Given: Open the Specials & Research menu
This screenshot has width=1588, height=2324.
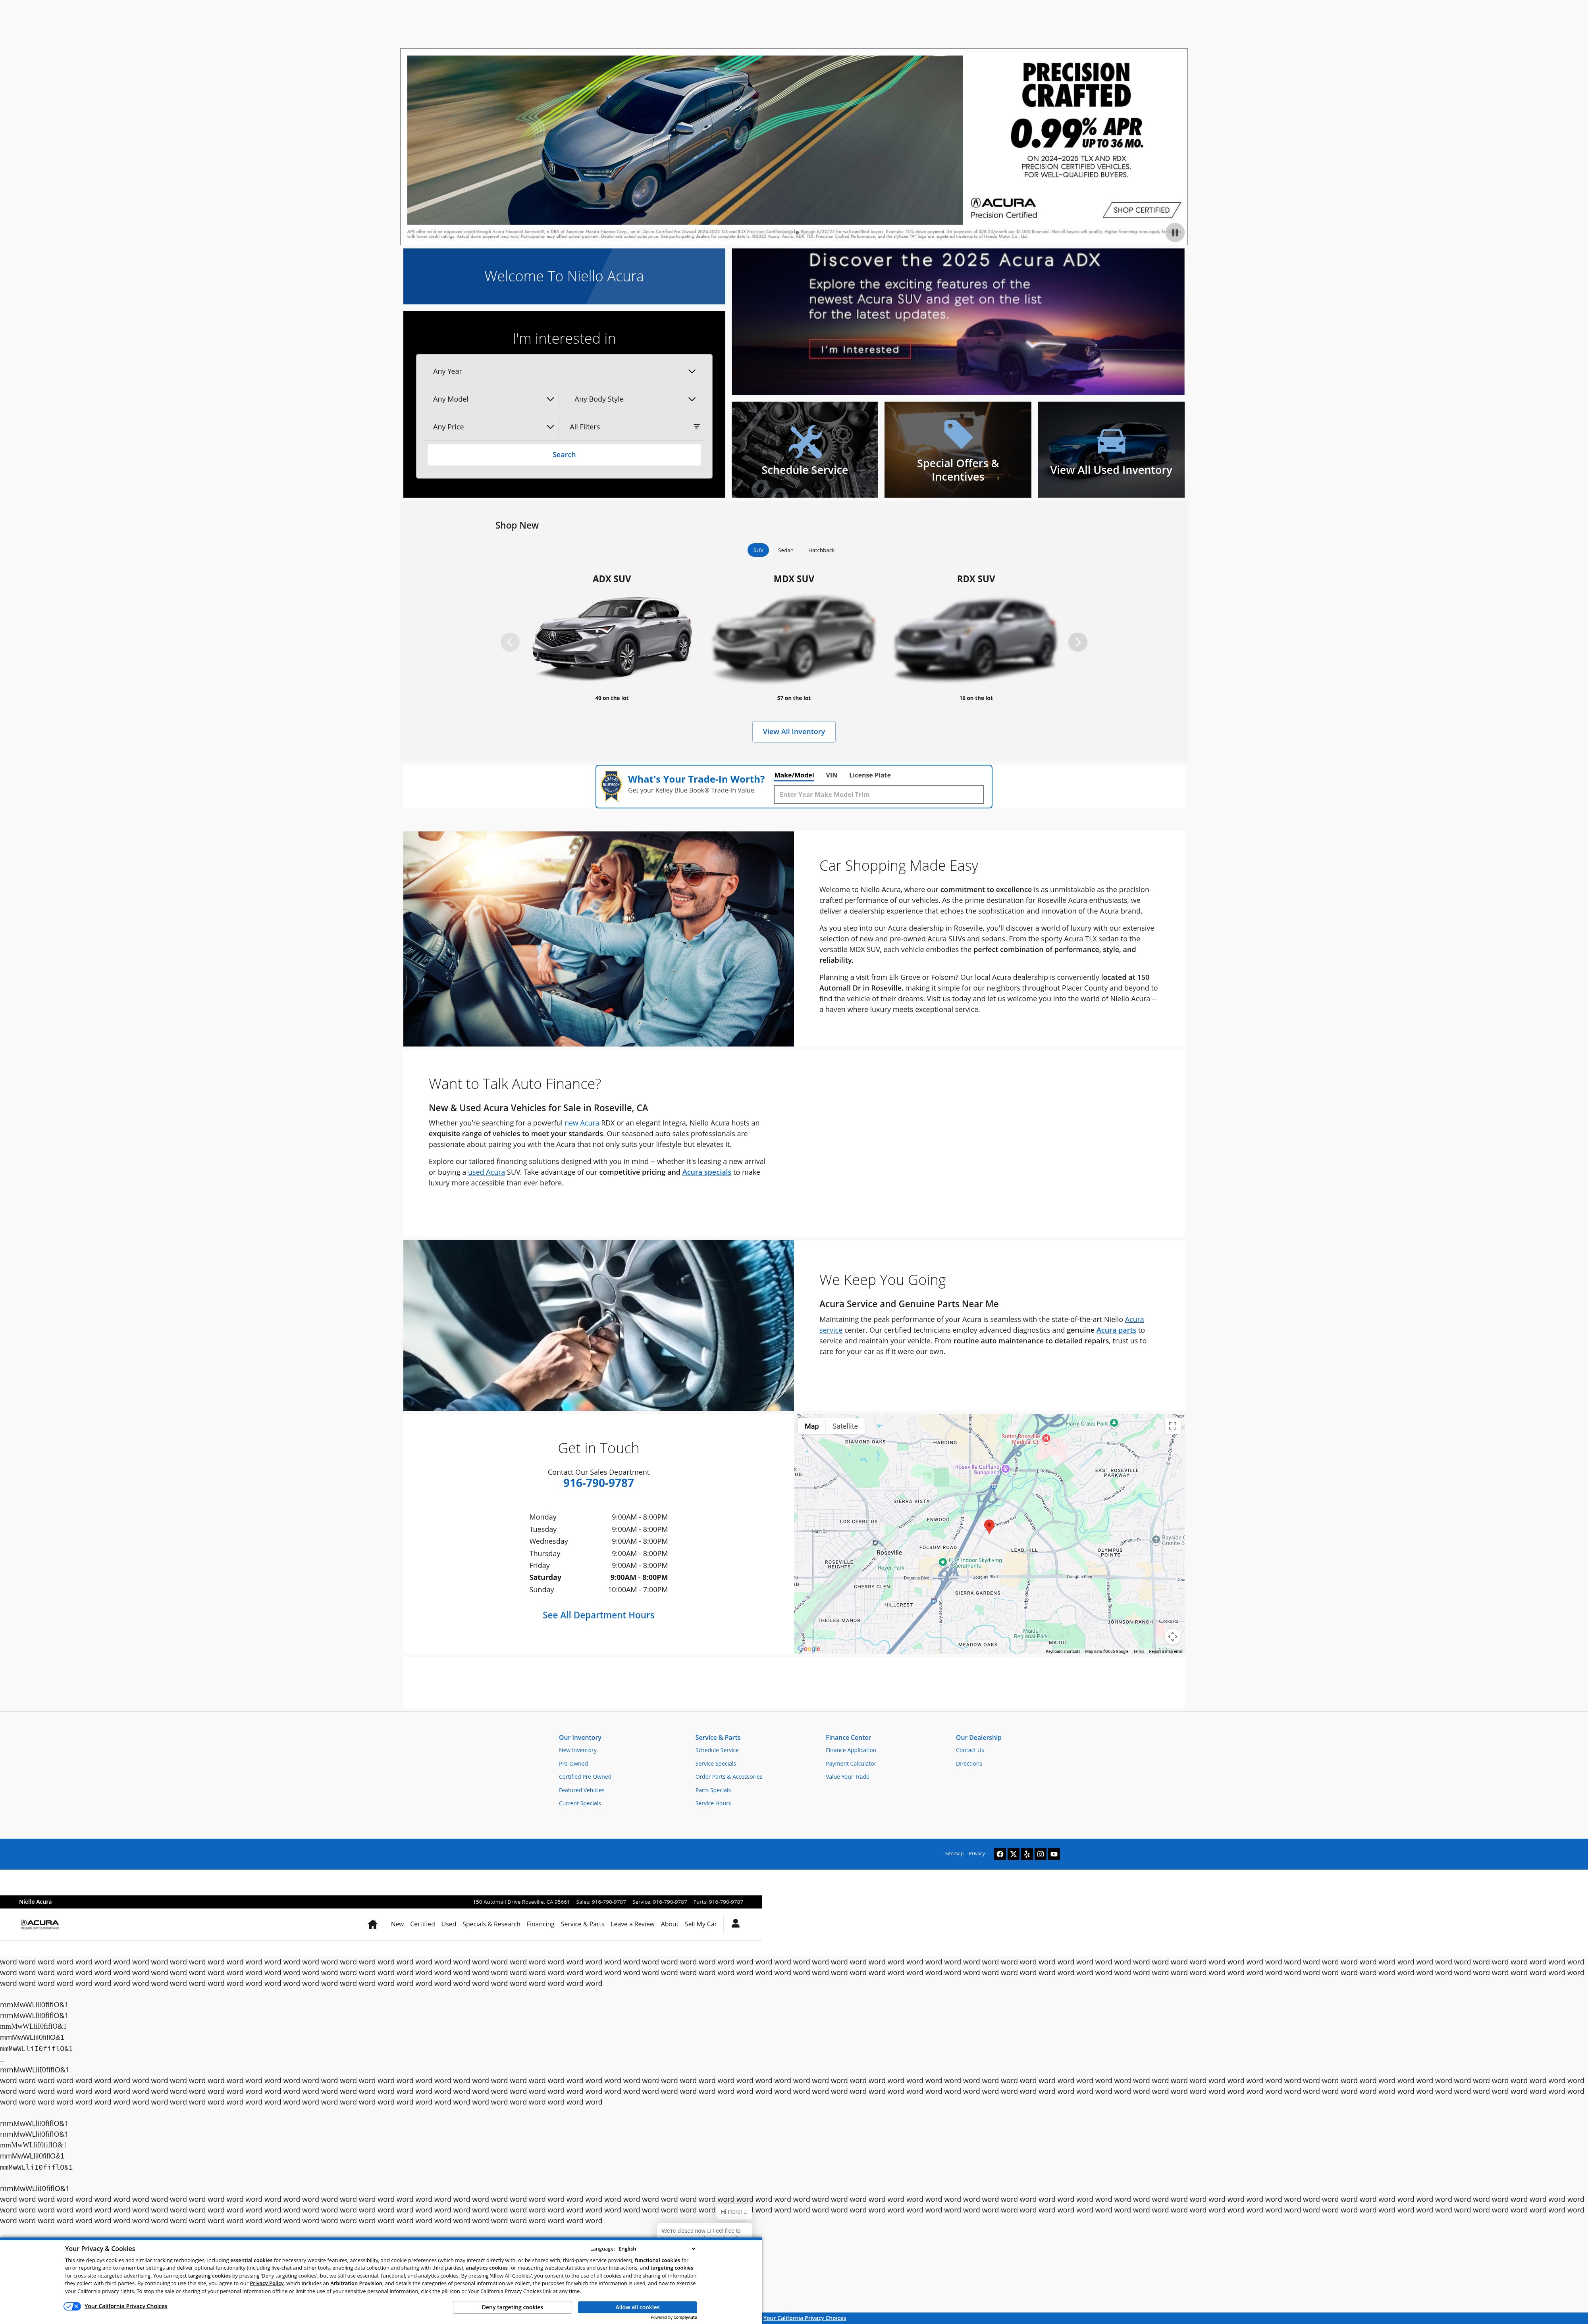Looking at the screenshot, I should coord(491,1924).
